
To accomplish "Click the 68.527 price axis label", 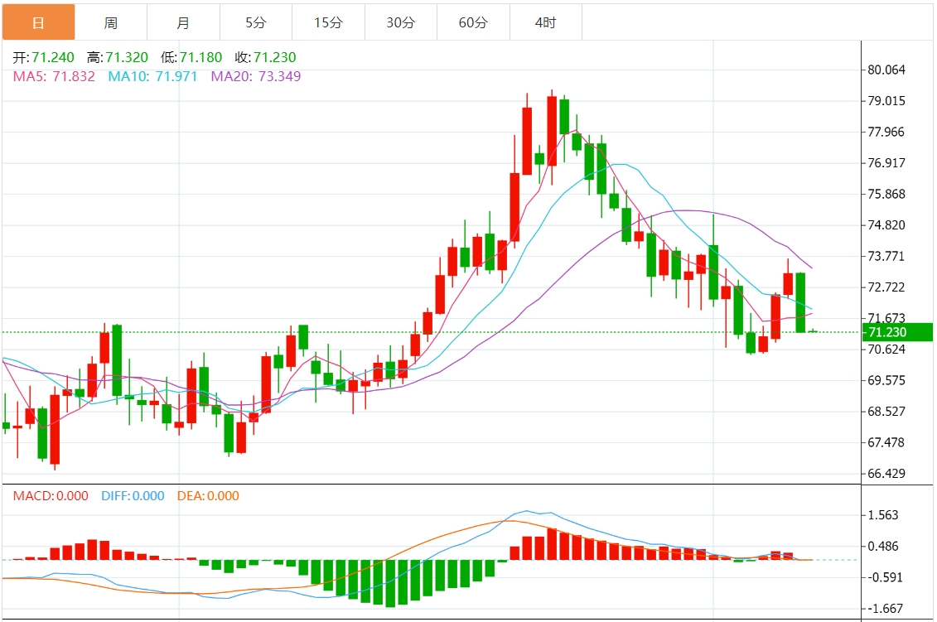I will [x=886, y=412].
